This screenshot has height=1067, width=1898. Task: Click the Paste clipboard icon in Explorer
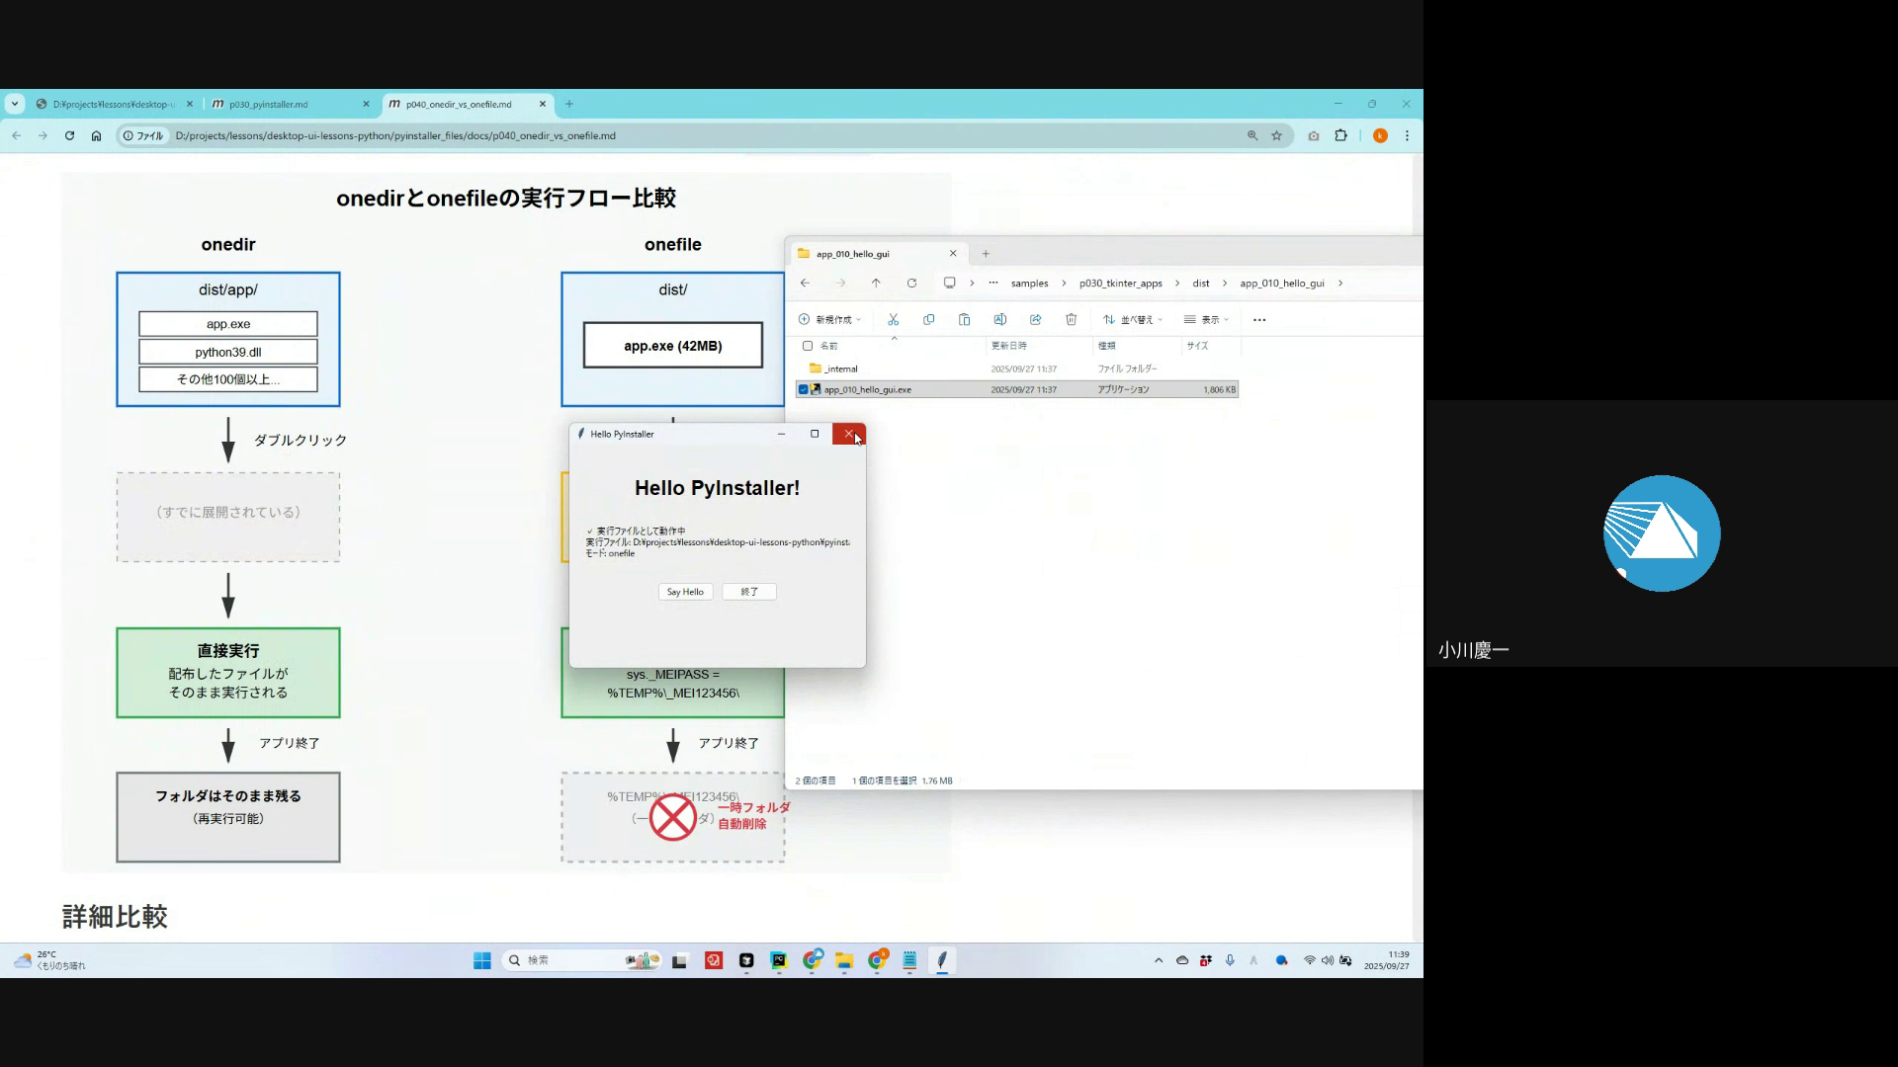coord(964,319)
